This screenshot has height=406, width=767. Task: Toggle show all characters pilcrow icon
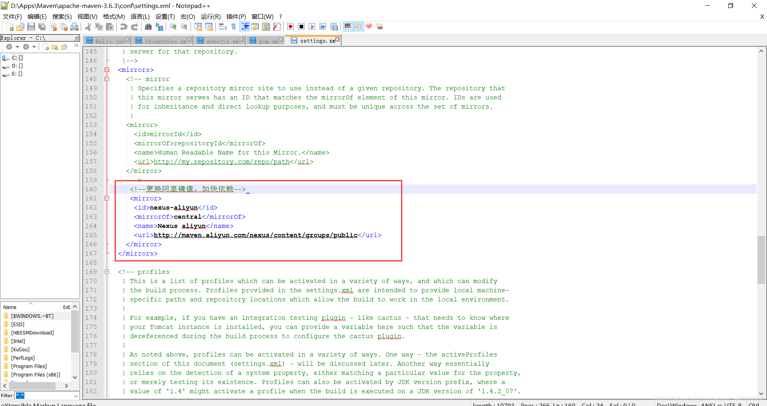(x=234, y=27)
